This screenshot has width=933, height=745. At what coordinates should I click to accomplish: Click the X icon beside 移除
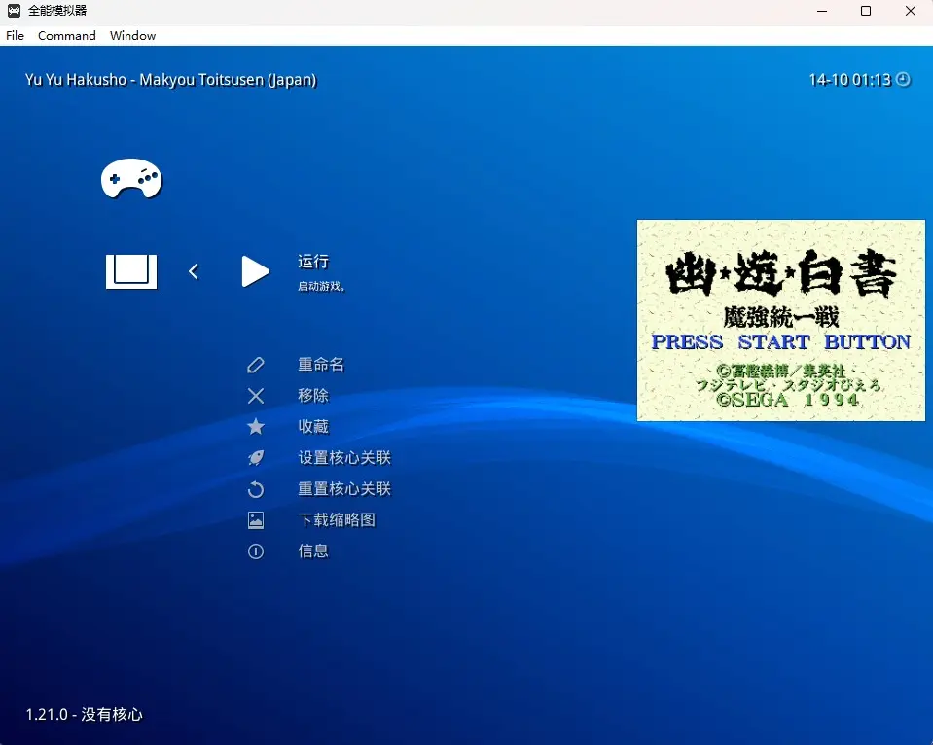[256, 396]
